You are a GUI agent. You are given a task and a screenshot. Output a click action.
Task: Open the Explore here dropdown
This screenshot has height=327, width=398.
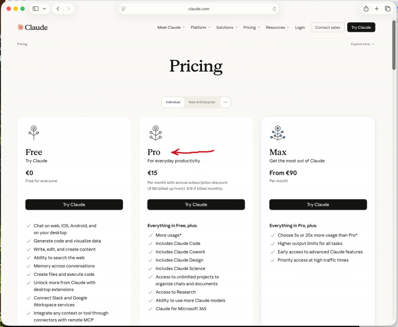click(363, 44)
